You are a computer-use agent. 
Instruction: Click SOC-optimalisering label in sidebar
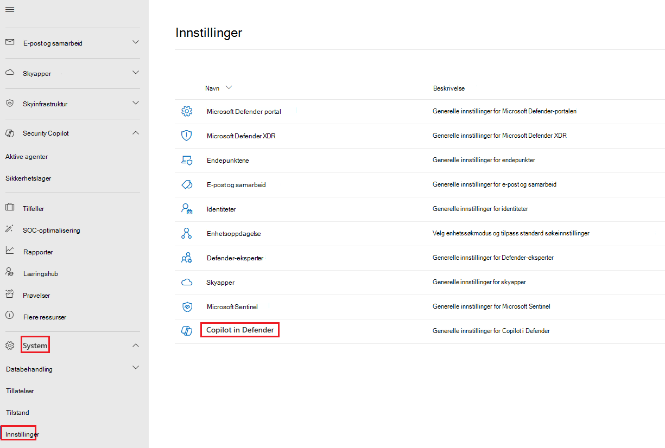coord(52,231)
